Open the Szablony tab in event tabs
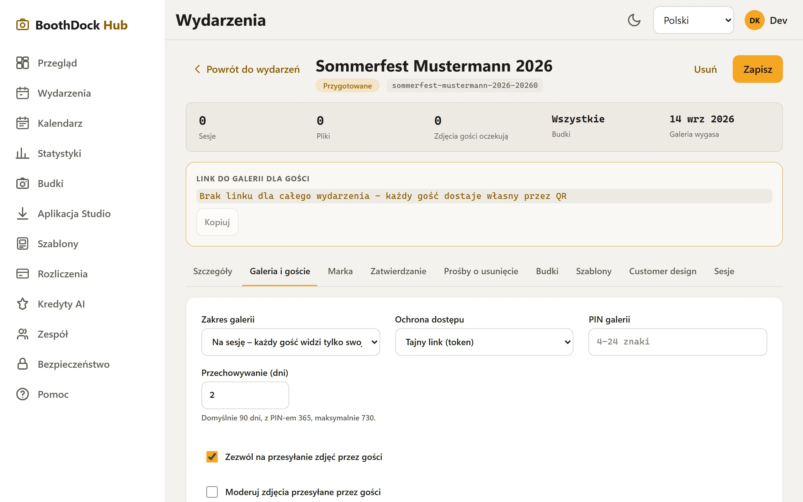 point(593,271)
